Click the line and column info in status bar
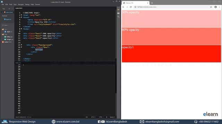 [23, 117]
